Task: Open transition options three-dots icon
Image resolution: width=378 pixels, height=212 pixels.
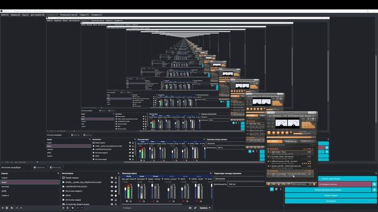Action: tap(281, 190)
